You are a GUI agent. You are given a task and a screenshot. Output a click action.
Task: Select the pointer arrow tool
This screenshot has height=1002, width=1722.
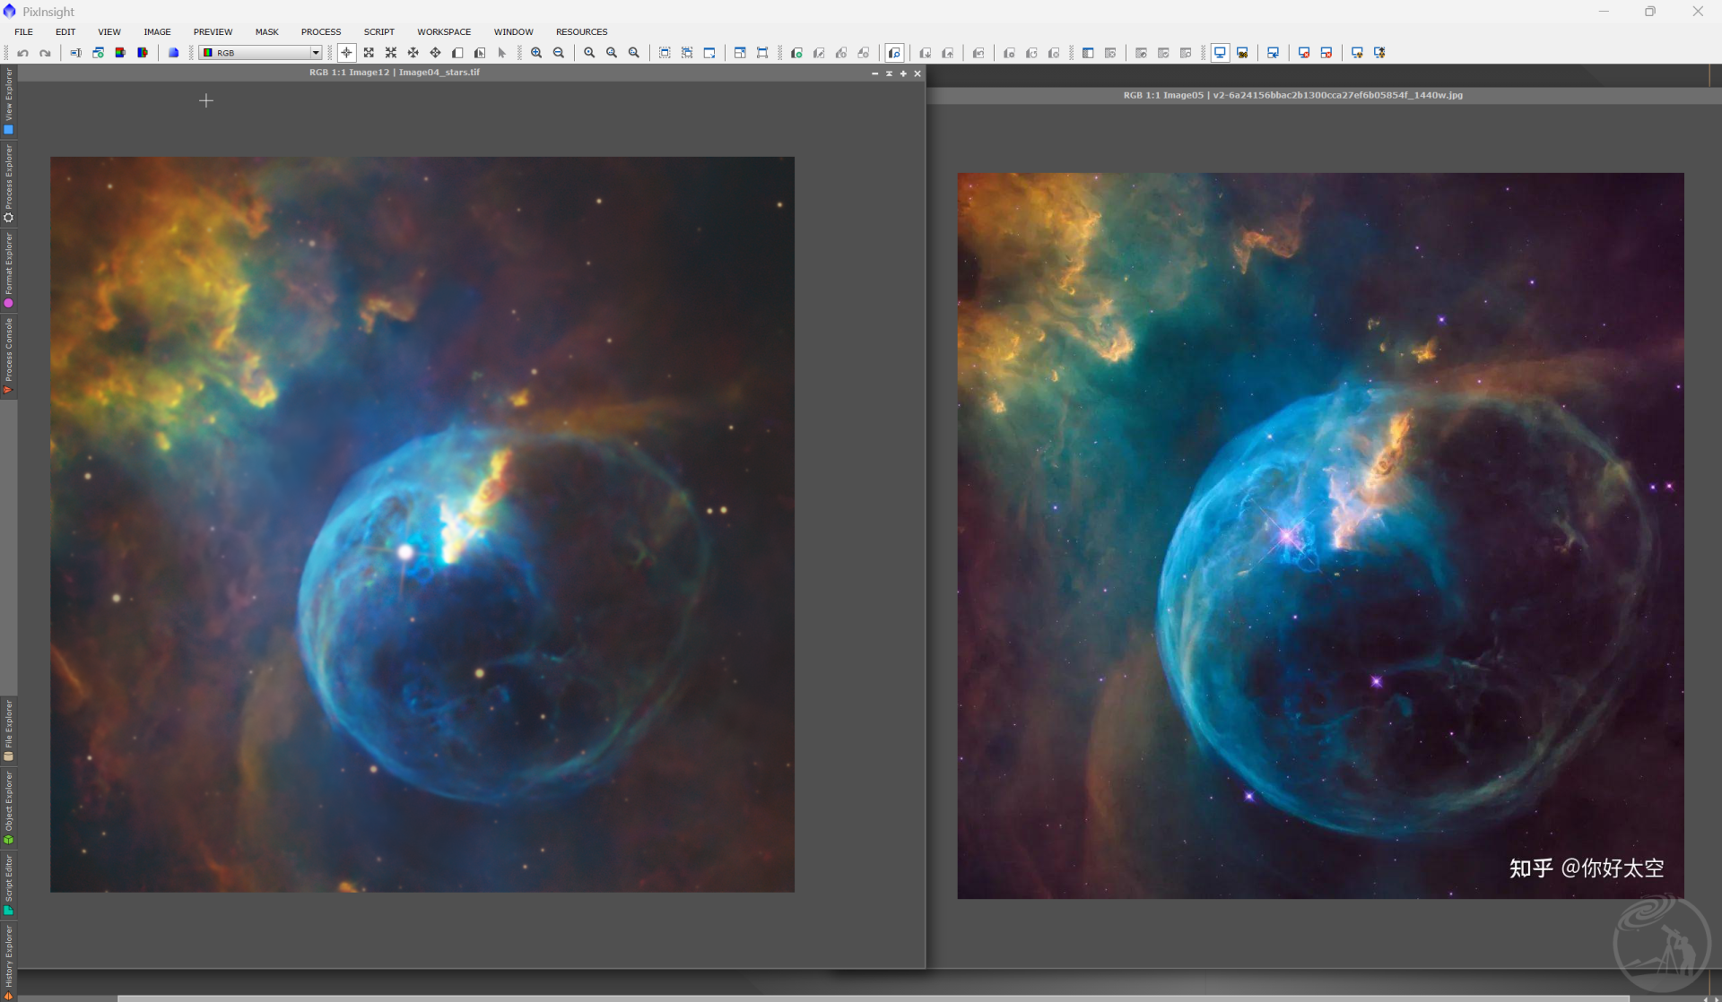click(502, 53)
